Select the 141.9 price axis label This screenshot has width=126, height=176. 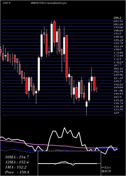(x=118, y=97)
